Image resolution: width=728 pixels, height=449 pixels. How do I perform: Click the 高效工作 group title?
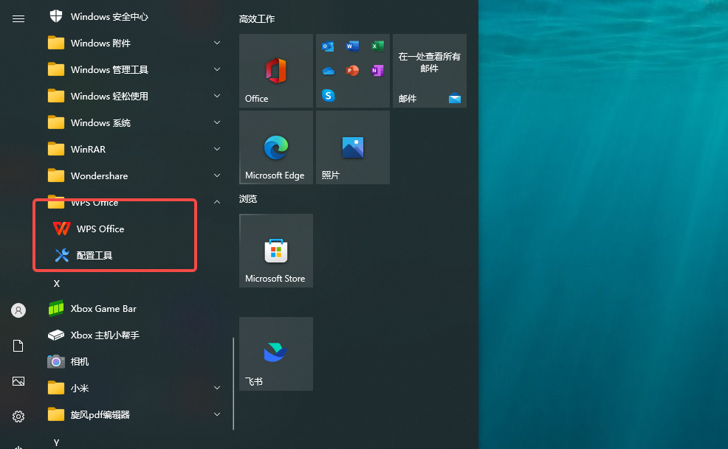257,19
